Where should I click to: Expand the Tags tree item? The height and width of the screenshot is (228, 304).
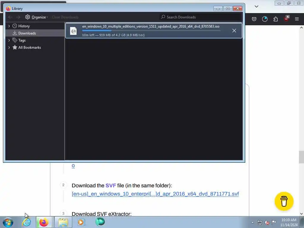[x=9, y=40]
